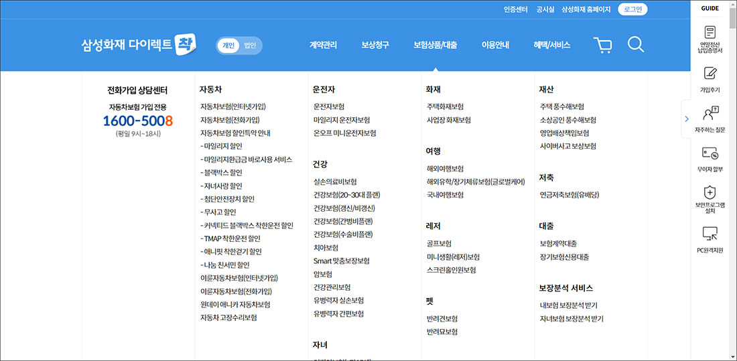Image resolution: width=737 pixels, height=361 pixels.
Task: Open 주택화재보험 link
Action: pyautogui.click(x=445, y=106)
